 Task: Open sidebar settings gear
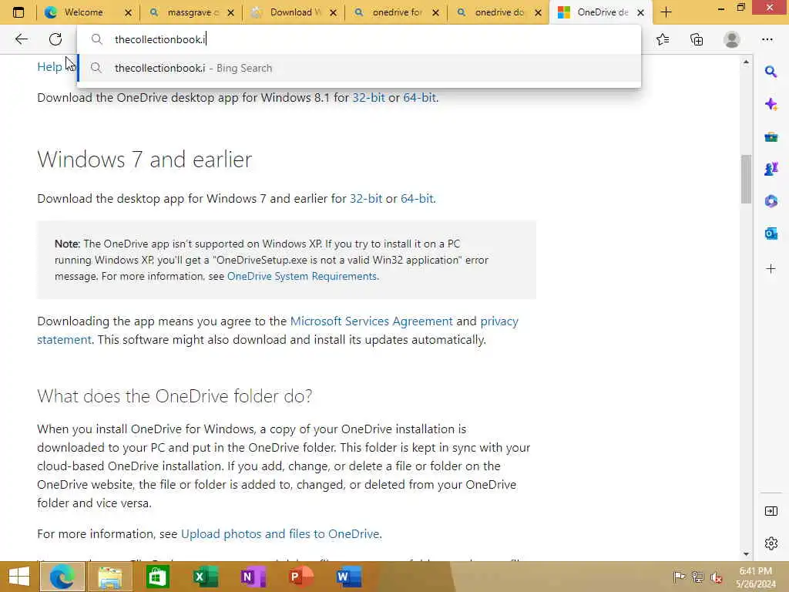click(x=771, y=543)
